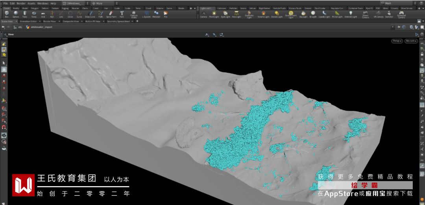The width and height of the screenshot is (425, 205).
Task: Add a GI Light
Action: [313, 14]
